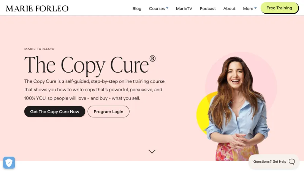Click the "MARIE FORLEO'S" label text

39,49
